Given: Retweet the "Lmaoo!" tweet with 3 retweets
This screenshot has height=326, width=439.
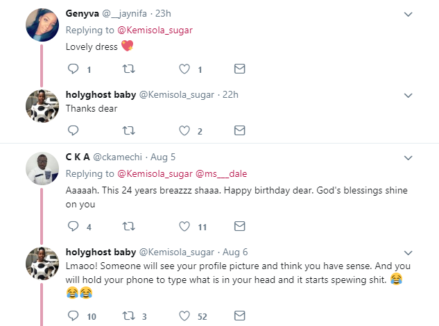Looking at the screenshot, I should pyautogui.click(x=128, y=316).
